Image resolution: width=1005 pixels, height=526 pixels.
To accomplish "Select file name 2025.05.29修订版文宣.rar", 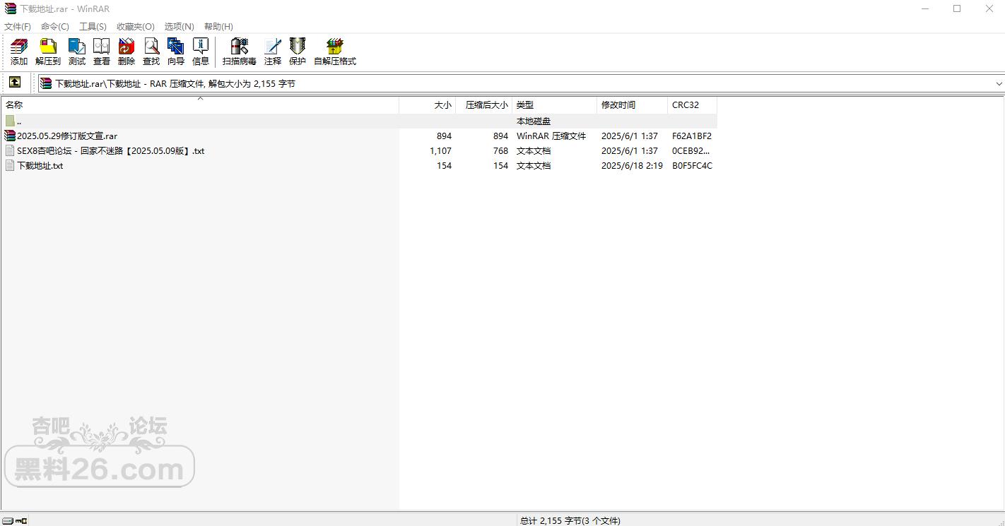I will (67, 136).
